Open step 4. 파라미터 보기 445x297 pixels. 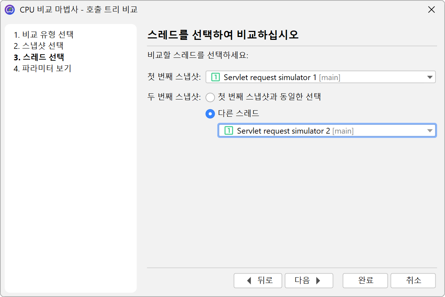[x=42, y=68]
